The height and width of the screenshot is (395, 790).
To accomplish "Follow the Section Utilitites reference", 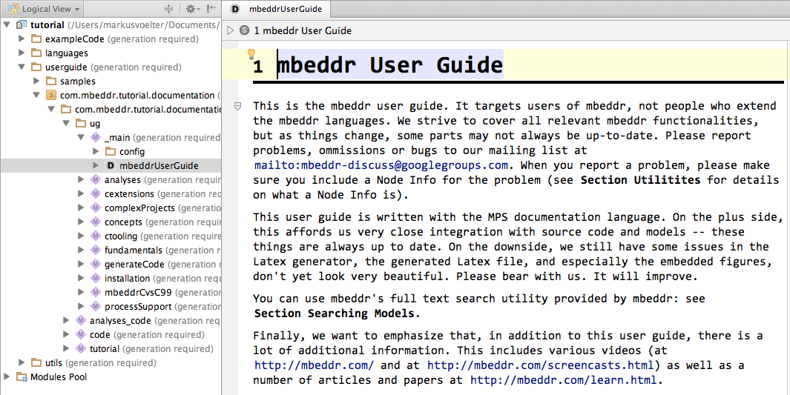I will click(641, 179).
